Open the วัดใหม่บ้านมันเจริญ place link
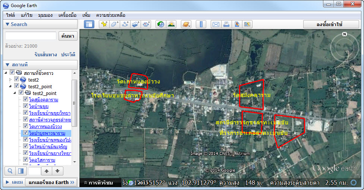Viewport: 364px width, 190px height. pos(48,147)
